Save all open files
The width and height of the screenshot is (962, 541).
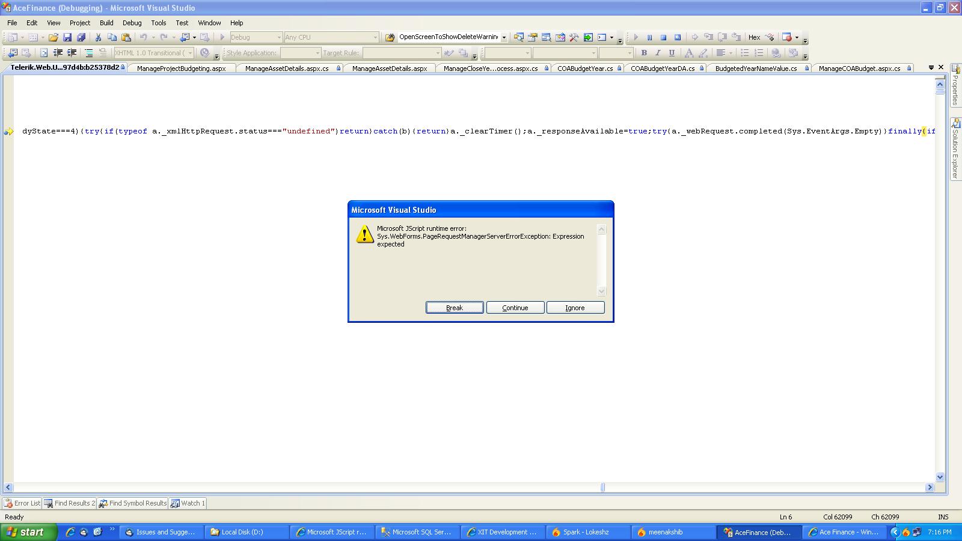81,37
